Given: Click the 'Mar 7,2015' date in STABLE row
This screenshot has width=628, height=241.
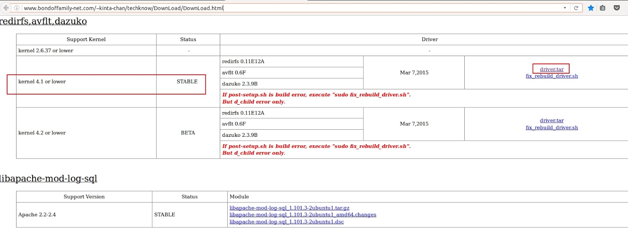Looking at the screenshot, I should point(414,72).
